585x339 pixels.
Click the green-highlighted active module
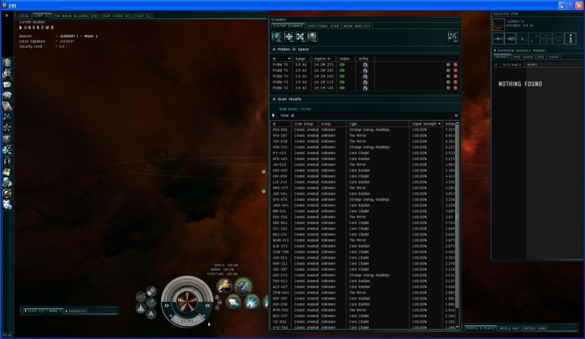[243, 286]
